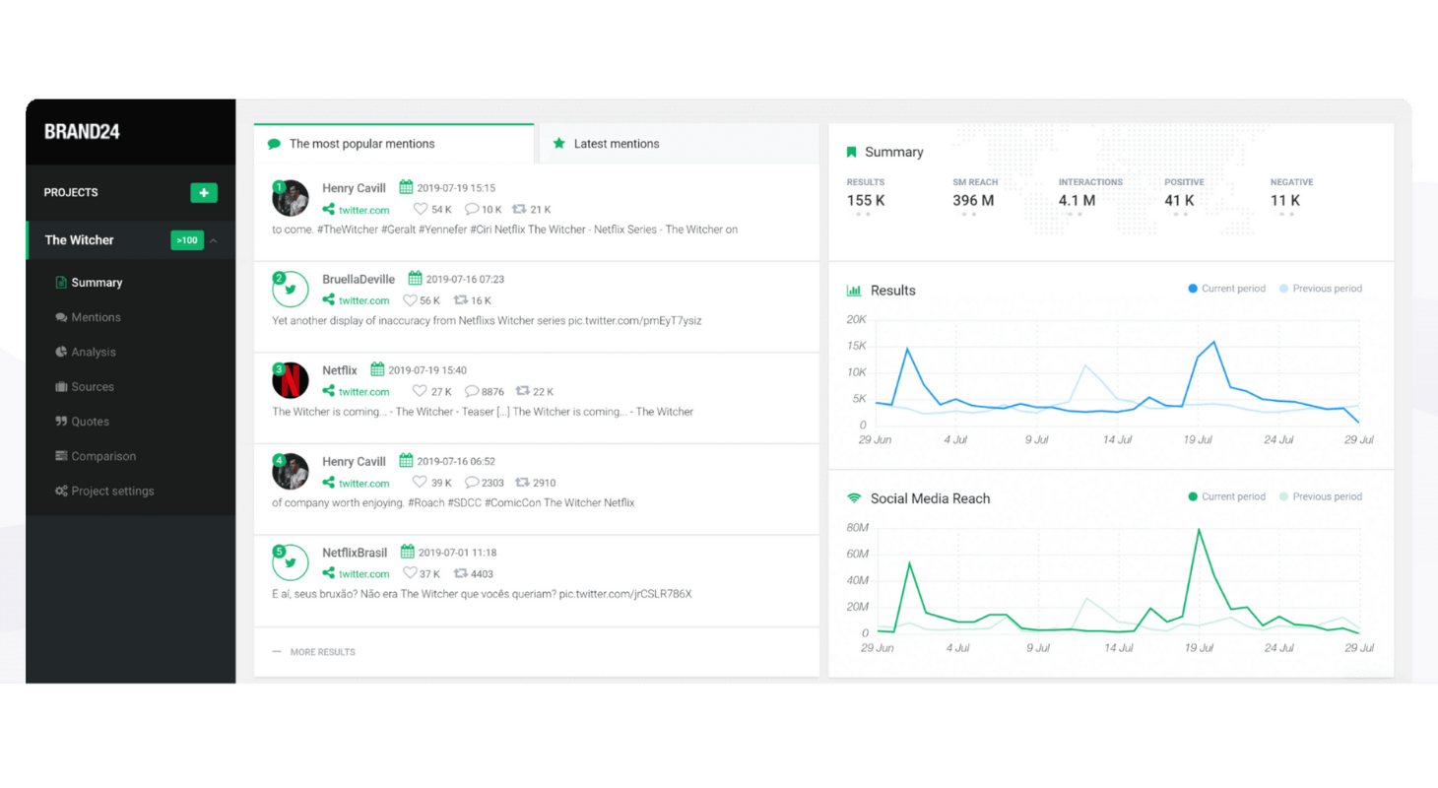Screen dimensions: 1438x788
Task: Click the share icon in Netflix mention
Action: 329,392
